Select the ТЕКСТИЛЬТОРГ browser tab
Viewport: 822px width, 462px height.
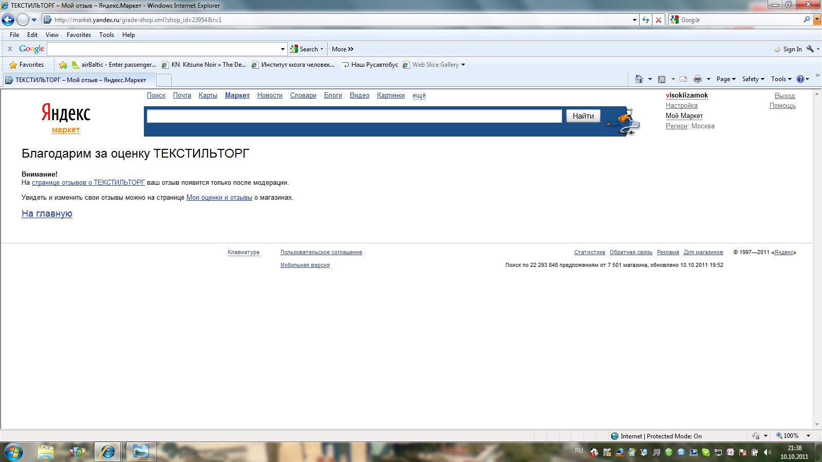point(80,80)
